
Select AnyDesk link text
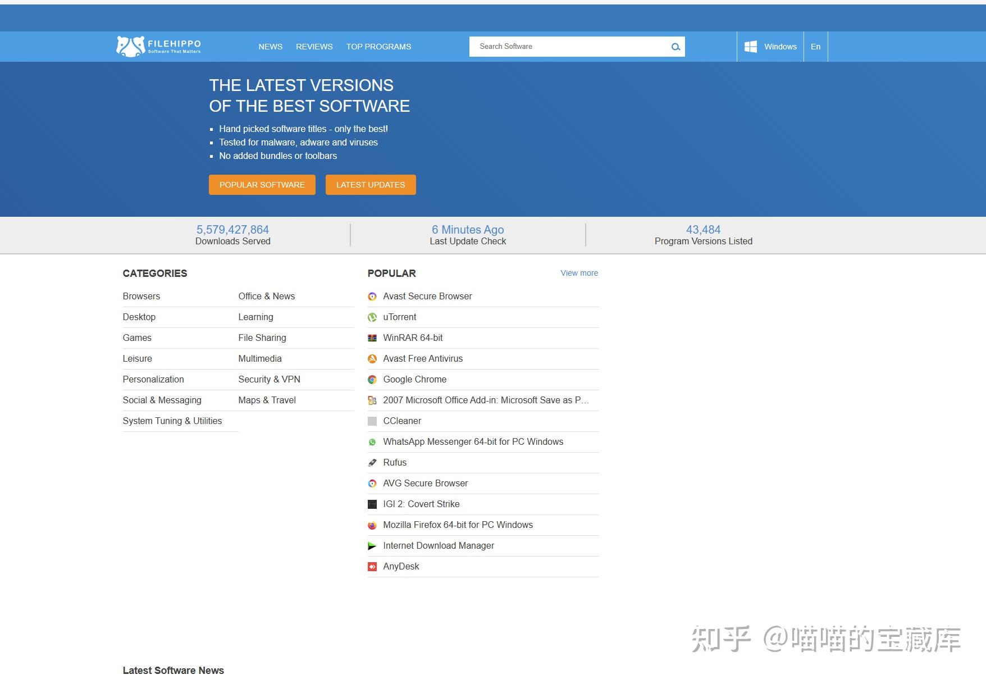(401, 566)
